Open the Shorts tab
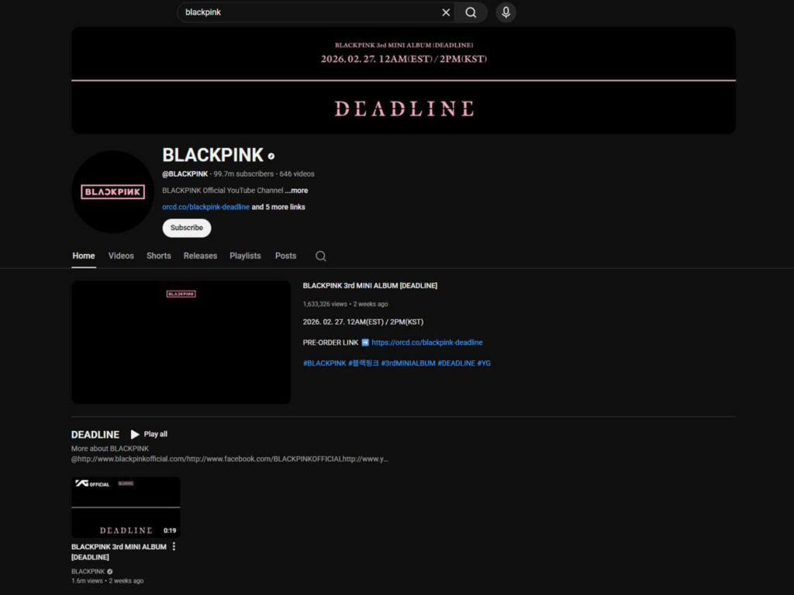The height and width of the screenshot is (595, 794). 158,256
